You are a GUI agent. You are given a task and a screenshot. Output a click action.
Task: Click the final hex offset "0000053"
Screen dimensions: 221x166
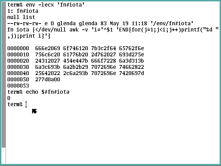coord(18,85)
